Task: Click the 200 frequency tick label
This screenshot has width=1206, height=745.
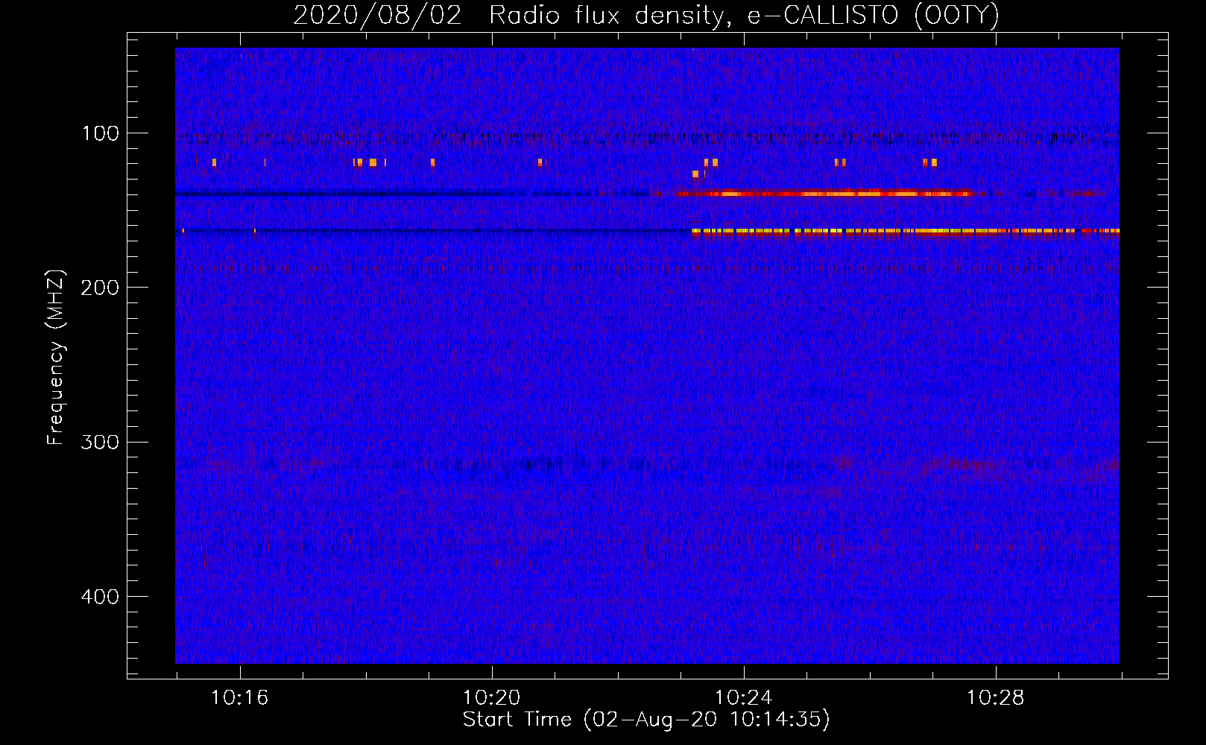Action: (x=101, y=288)
